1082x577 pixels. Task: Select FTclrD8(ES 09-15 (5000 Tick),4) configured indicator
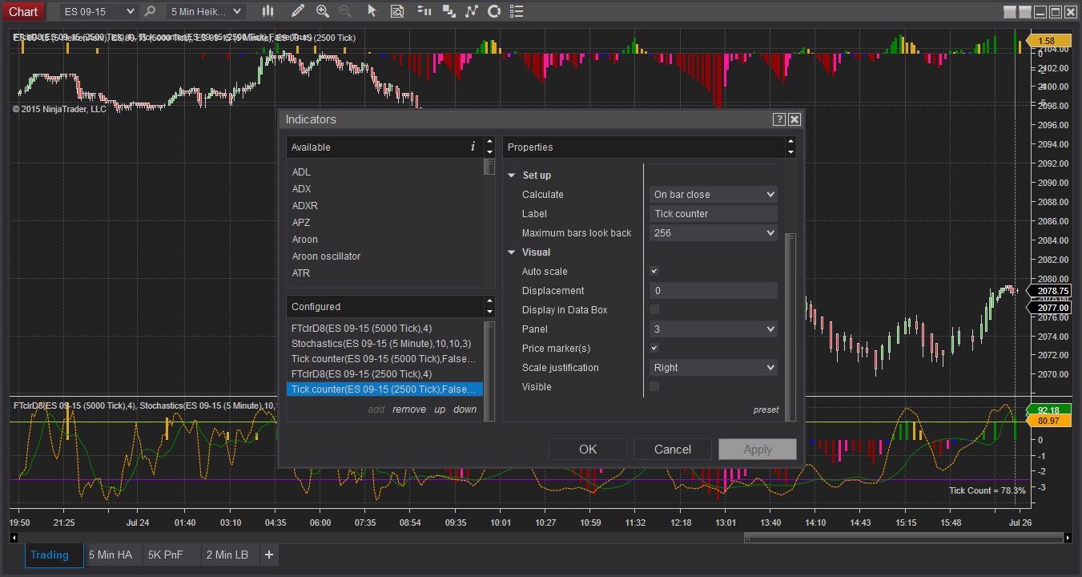385,329
